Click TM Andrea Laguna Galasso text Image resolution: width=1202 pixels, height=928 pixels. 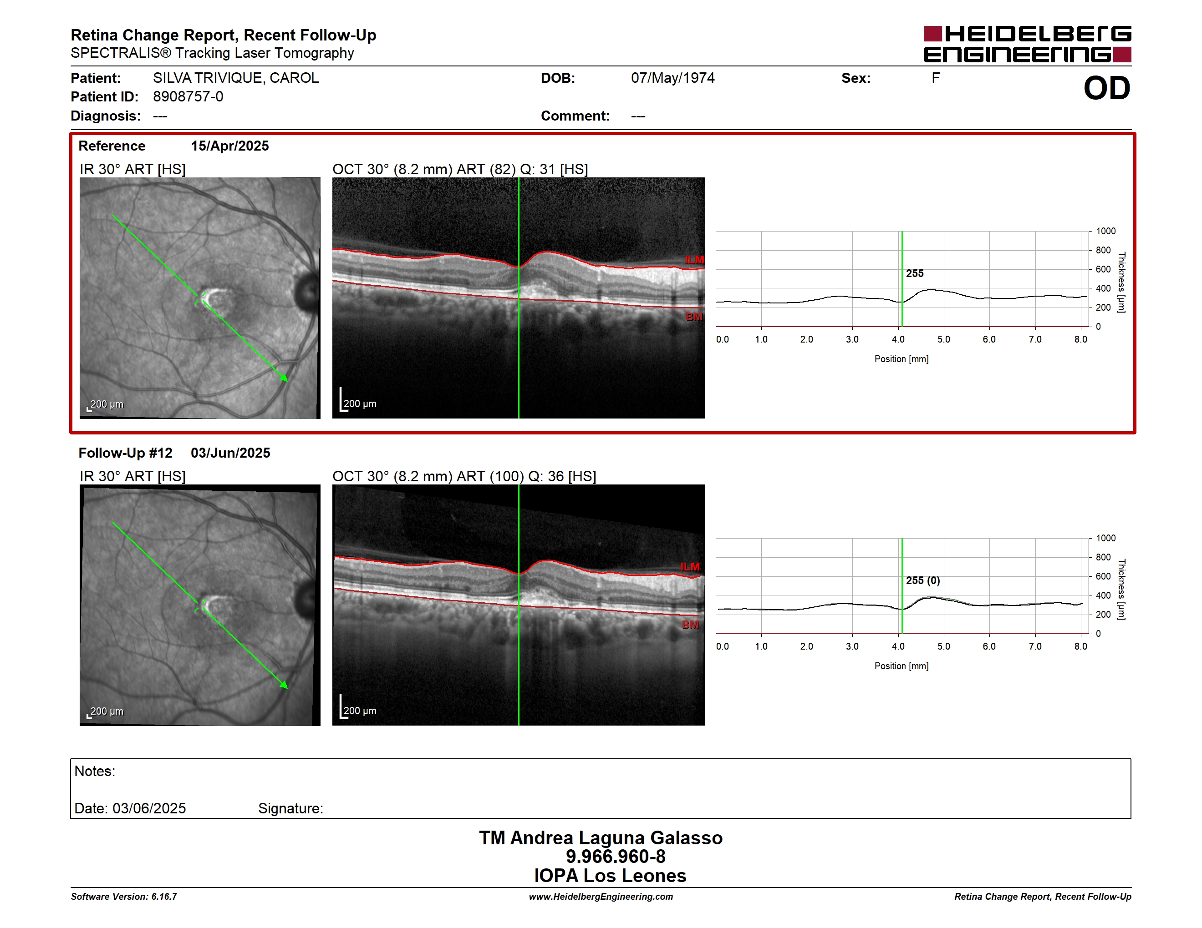coord(601,837)
